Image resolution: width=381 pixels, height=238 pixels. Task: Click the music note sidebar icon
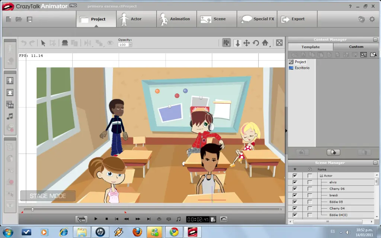pos(10,116)
